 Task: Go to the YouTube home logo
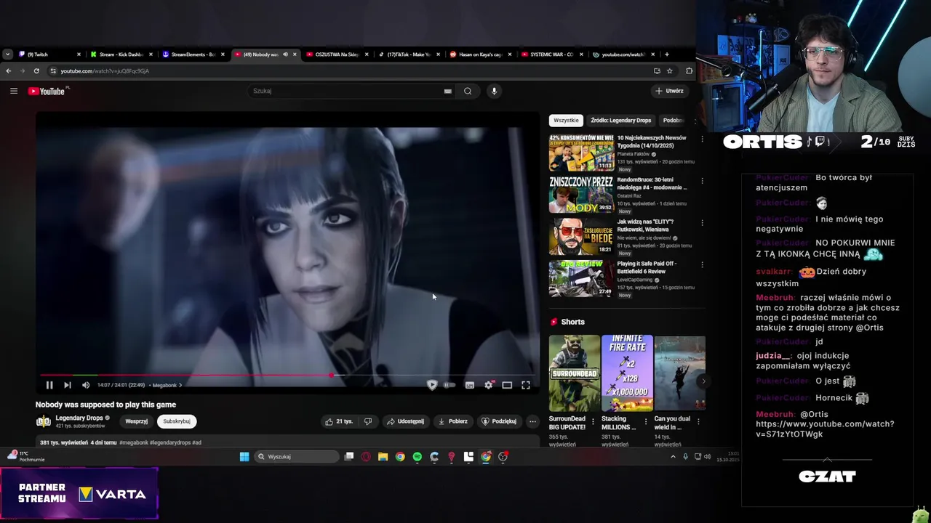[x=47, y=91]
